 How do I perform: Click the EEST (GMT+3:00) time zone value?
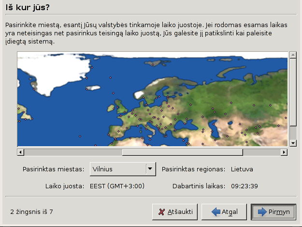coord(117,186)
